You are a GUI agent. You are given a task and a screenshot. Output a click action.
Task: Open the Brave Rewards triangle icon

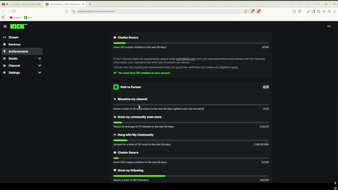pos(259,11)
